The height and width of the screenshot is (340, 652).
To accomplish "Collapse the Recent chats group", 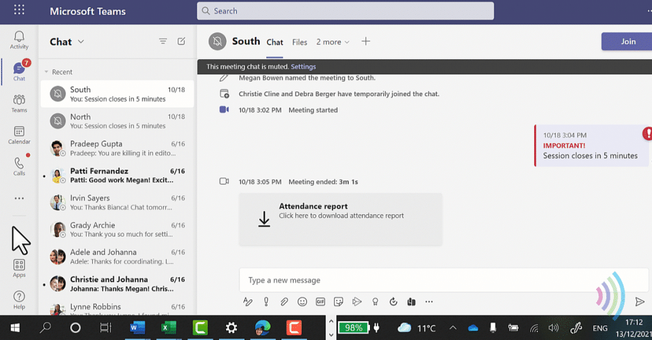I will coord(46,72).
